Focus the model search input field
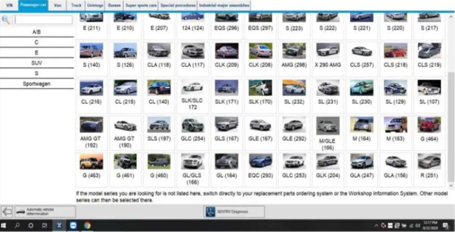 point(42,20)
